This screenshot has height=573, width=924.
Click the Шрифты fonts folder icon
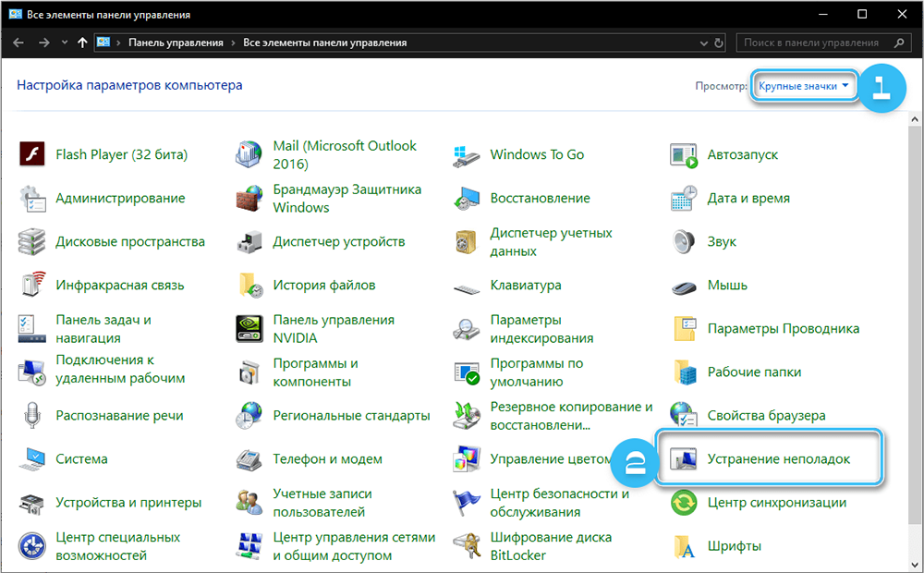click(x=684, y=546)
